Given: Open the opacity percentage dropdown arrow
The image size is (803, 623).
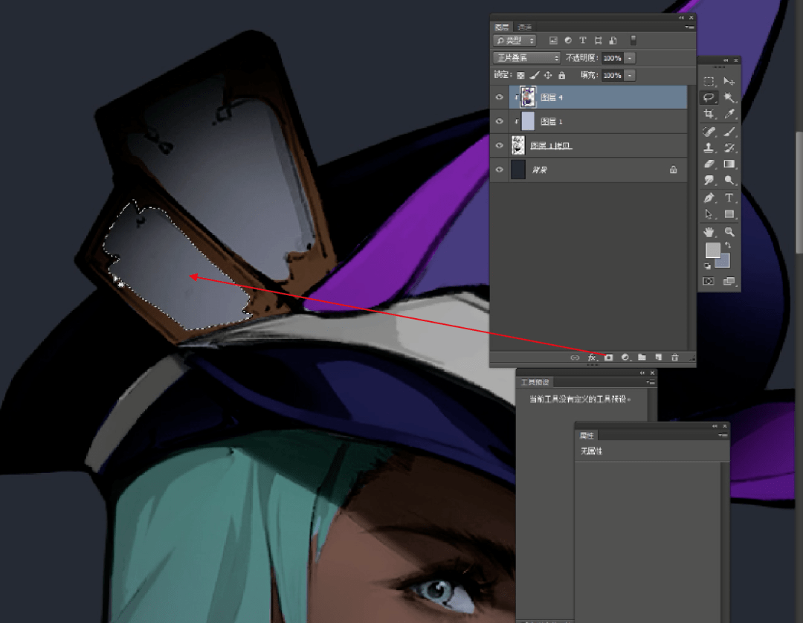Looking at the screenshot, I should 630,58.
